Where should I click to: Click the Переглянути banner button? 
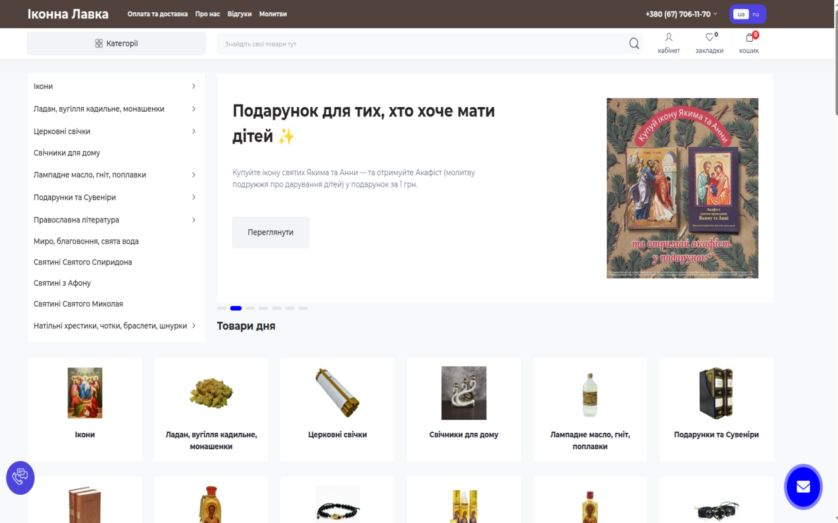tap(270, 232)
